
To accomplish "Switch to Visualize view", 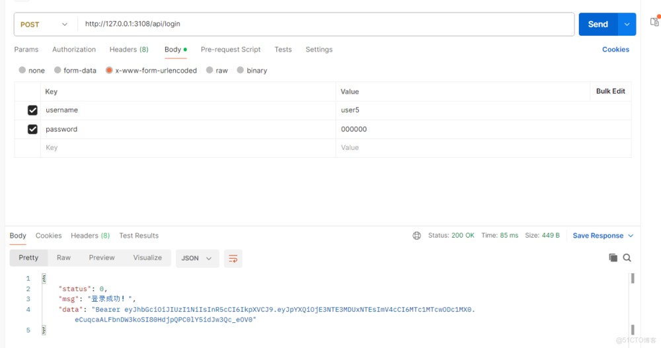I will [147, 258].
